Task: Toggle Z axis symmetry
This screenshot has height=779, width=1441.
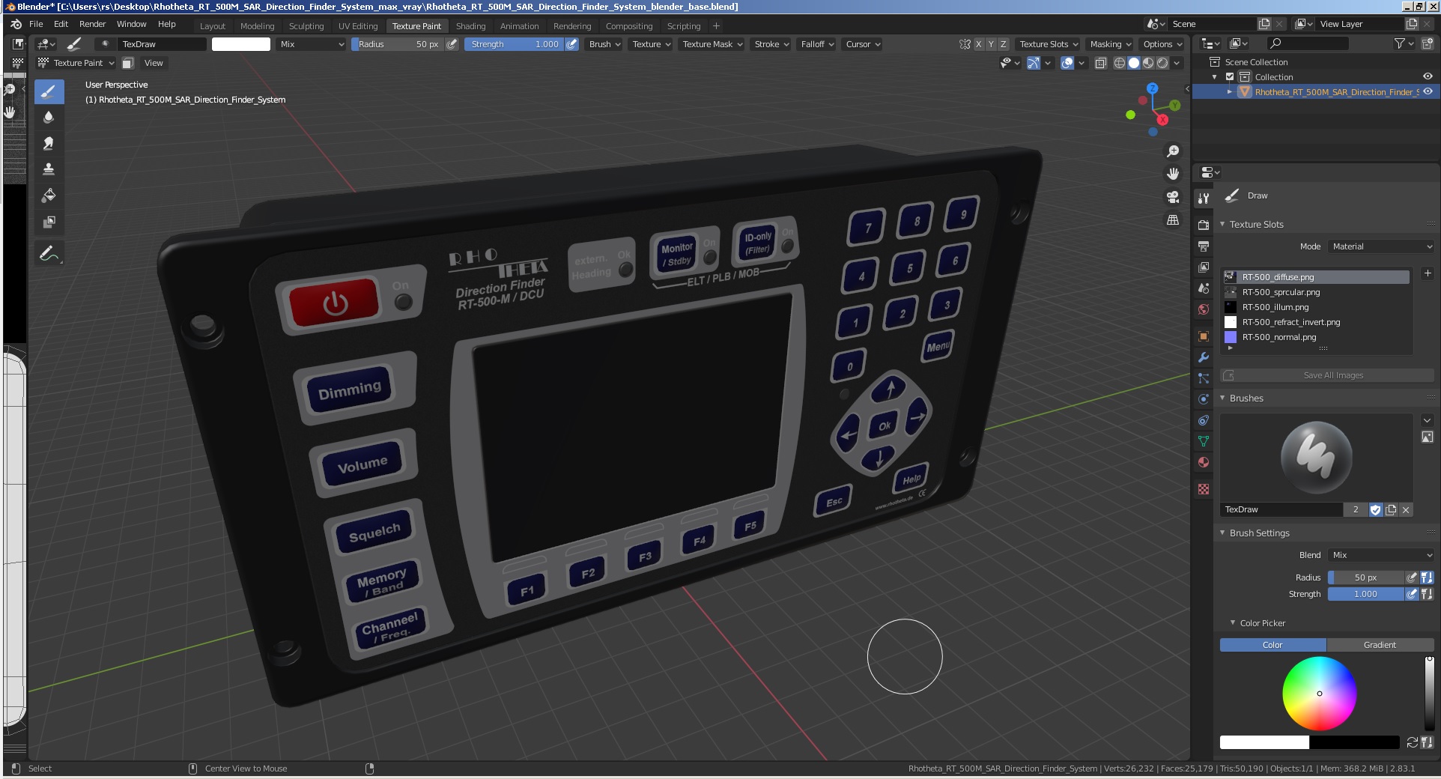Action: point(1004,44)
